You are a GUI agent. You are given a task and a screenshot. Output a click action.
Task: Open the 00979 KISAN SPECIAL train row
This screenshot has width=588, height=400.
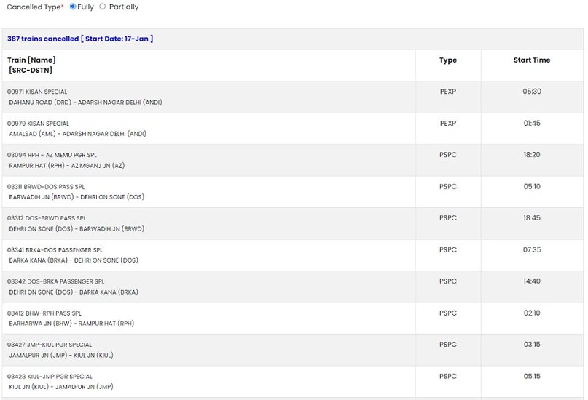[x=292, y=129]
